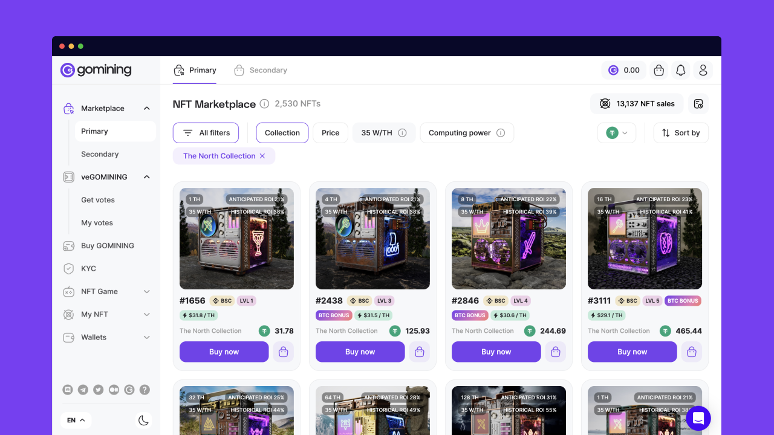Click Buy now for NFT #2438
Viewport: 774px width, 435px height.
(x=360, y=352)
